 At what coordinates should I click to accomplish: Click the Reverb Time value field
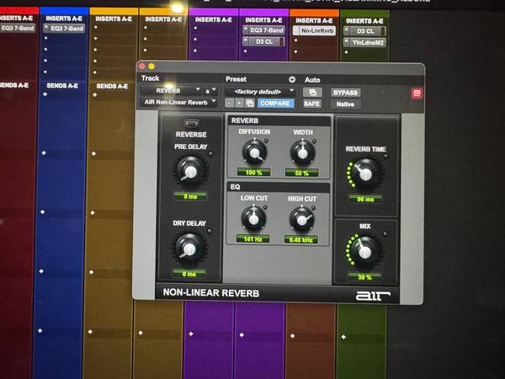364,200
